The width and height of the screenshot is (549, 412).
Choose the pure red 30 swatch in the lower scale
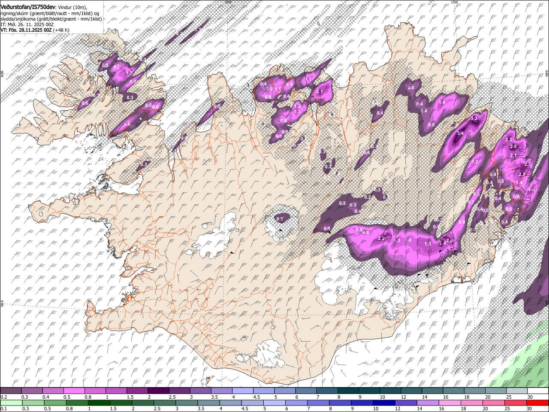537,403
